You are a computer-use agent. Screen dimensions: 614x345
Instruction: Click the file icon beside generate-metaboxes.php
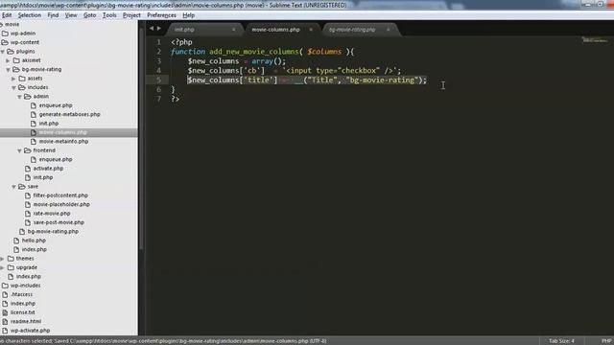[x=34, y=114]
